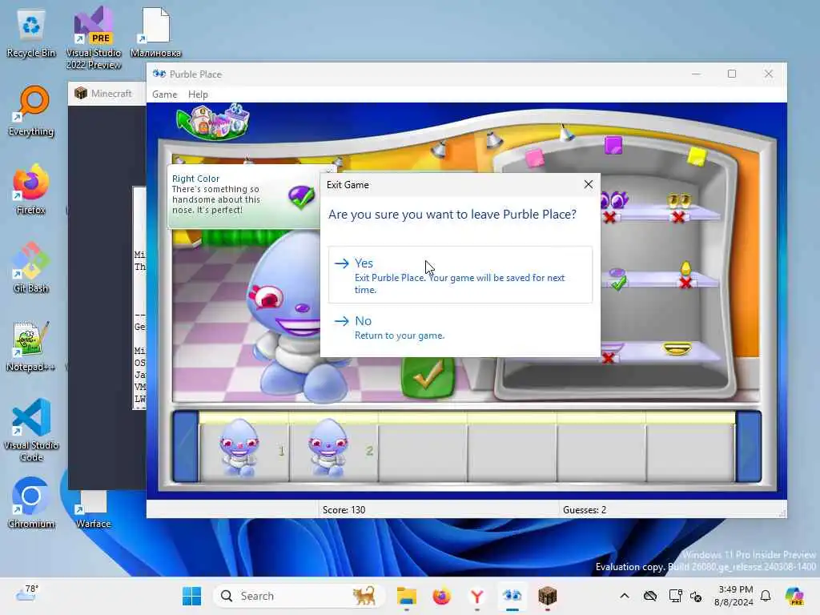Click left scroll arrow of guess history
Viewport: 820px width, 615px height.
(185, 446)
